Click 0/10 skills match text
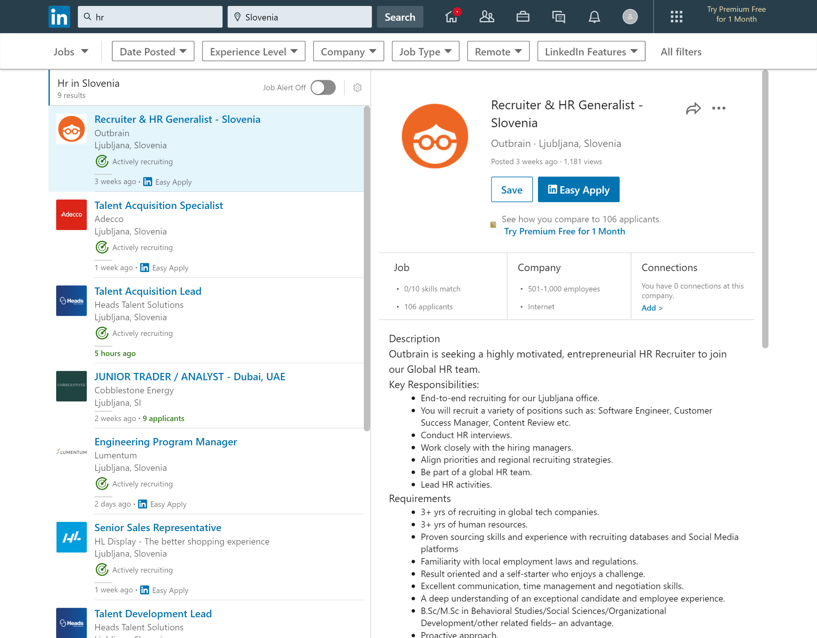Viewport: 817px width, 638px height. pyautogui.click(x=432, y=289)
